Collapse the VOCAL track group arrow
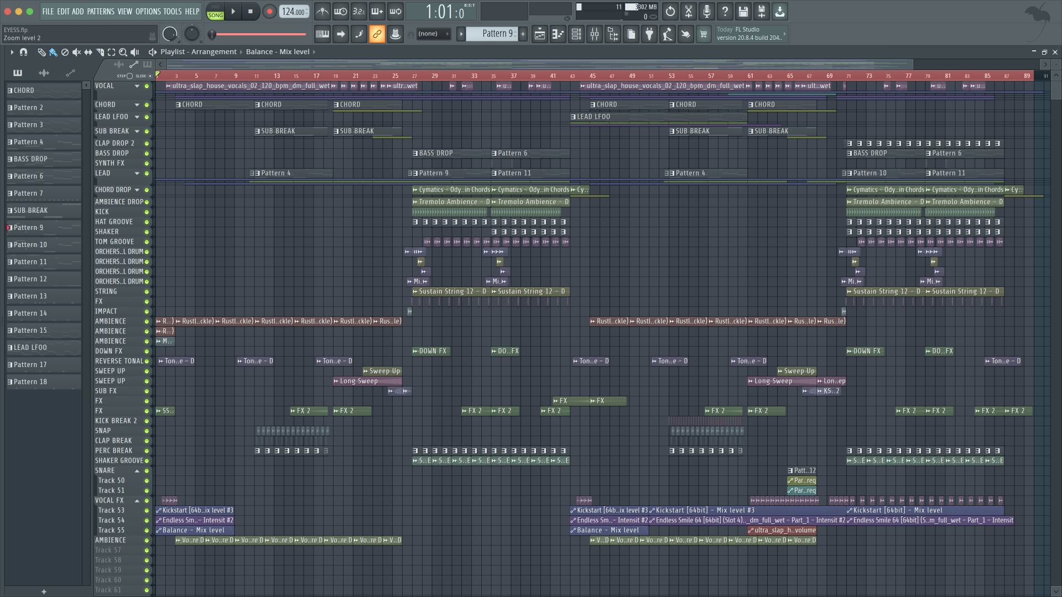The height and width of the screenshot is (597, 1062). pos(137,86)
